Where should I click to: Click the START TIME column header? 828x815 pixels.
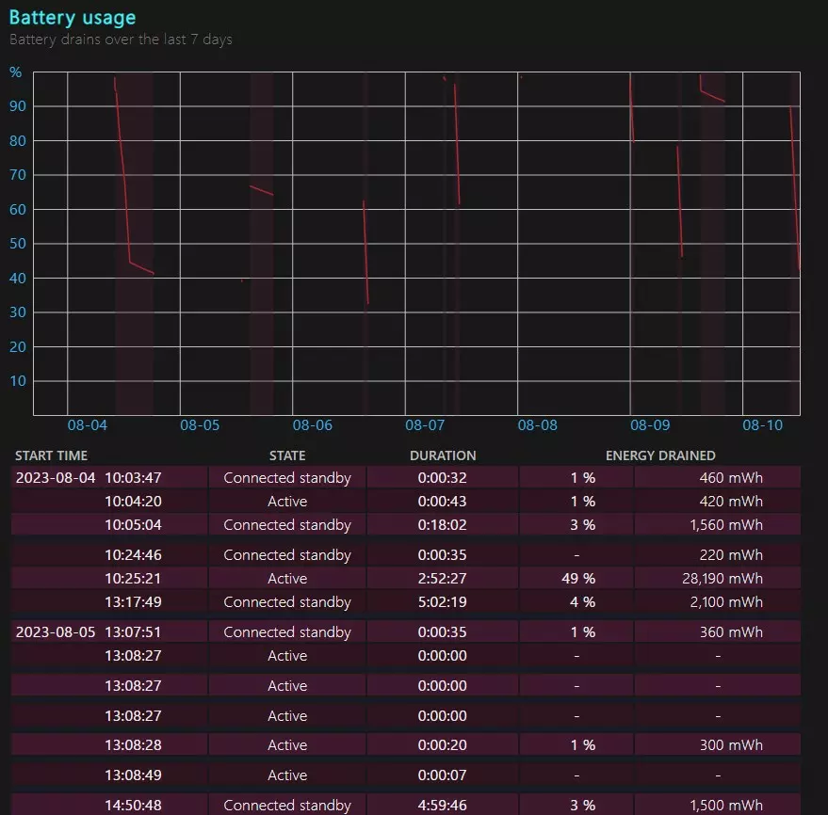[x=51, y=455]
